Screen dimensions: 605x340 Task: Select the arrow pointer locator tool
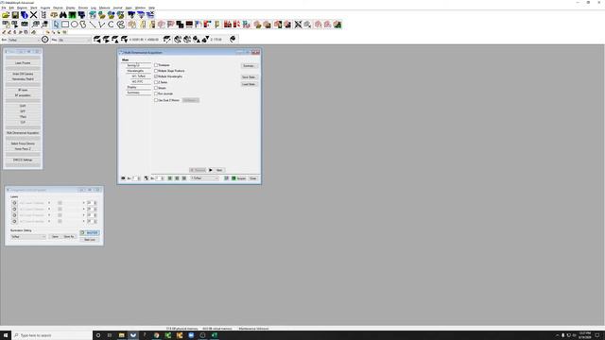pos(56,25)
